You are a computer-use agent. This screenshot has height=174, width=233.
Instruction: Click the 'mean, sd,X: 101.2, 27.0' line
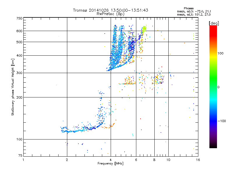coord(194,14)
